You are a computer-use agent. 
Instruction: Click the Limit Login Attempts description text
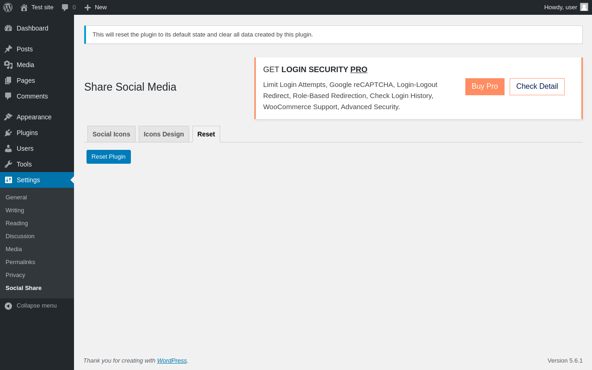pos(350,96)
